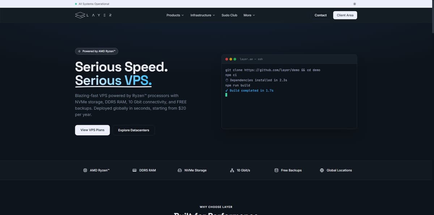Click the 'npm ci' terminal line
This screenshot has height=215, width=434.
point(231,75)
